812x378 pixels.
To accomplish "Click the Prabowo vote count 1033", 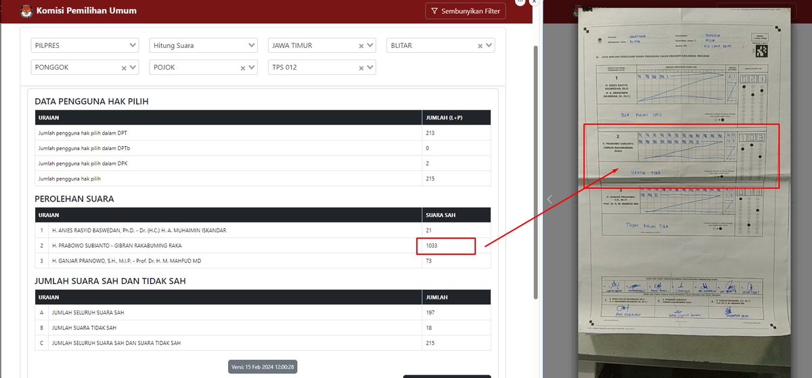I will tap(432, 246).
